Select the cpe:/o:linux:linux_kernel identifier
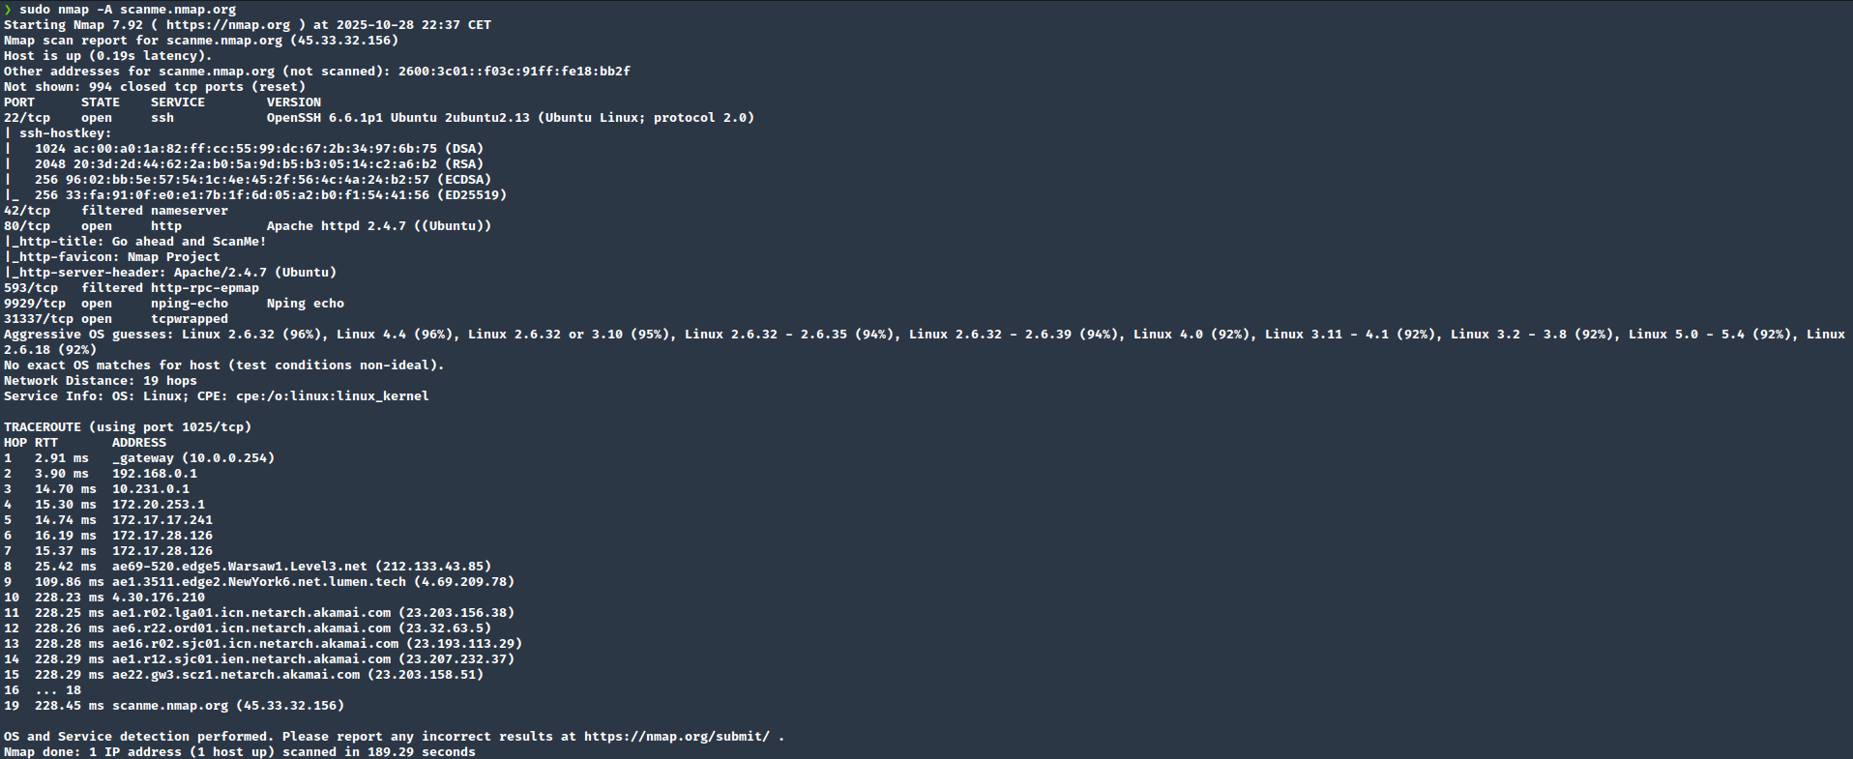 pos(332,396)
